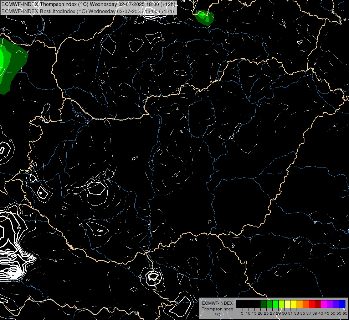Choose the dark orange legend swatch (35-37)
Screen dimensions: 349x320
[306, 304]
